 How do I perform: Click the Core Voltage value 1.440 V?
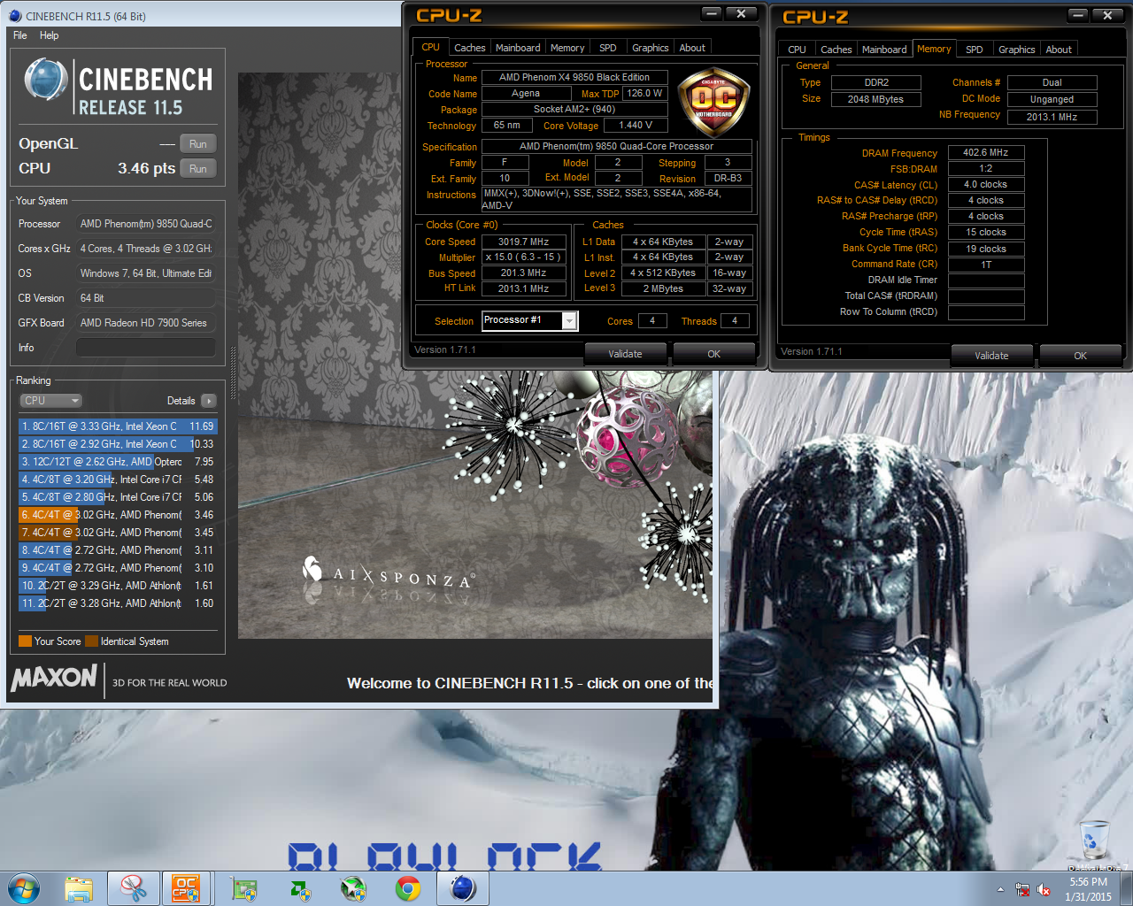[636, 126]
